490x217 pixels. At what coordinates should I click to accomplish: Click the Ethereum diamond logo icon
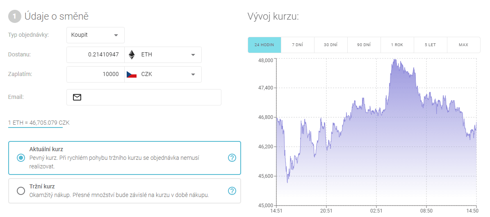click(x=132, y=55)
